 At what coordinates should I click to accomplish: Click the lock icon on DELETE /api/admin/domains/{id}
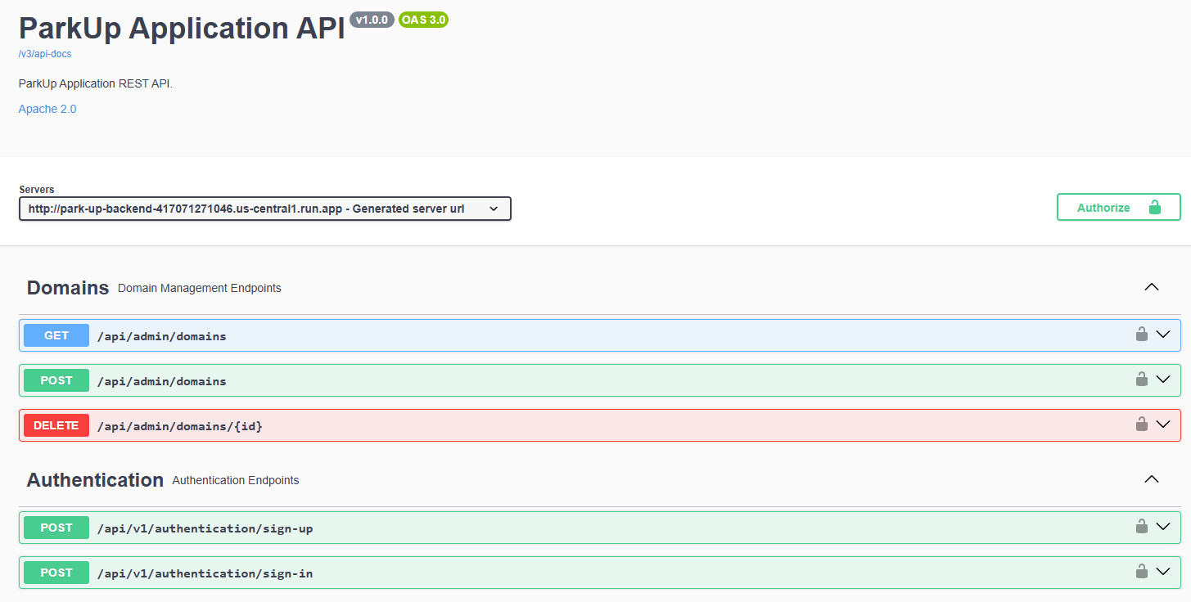point(1141,424)
